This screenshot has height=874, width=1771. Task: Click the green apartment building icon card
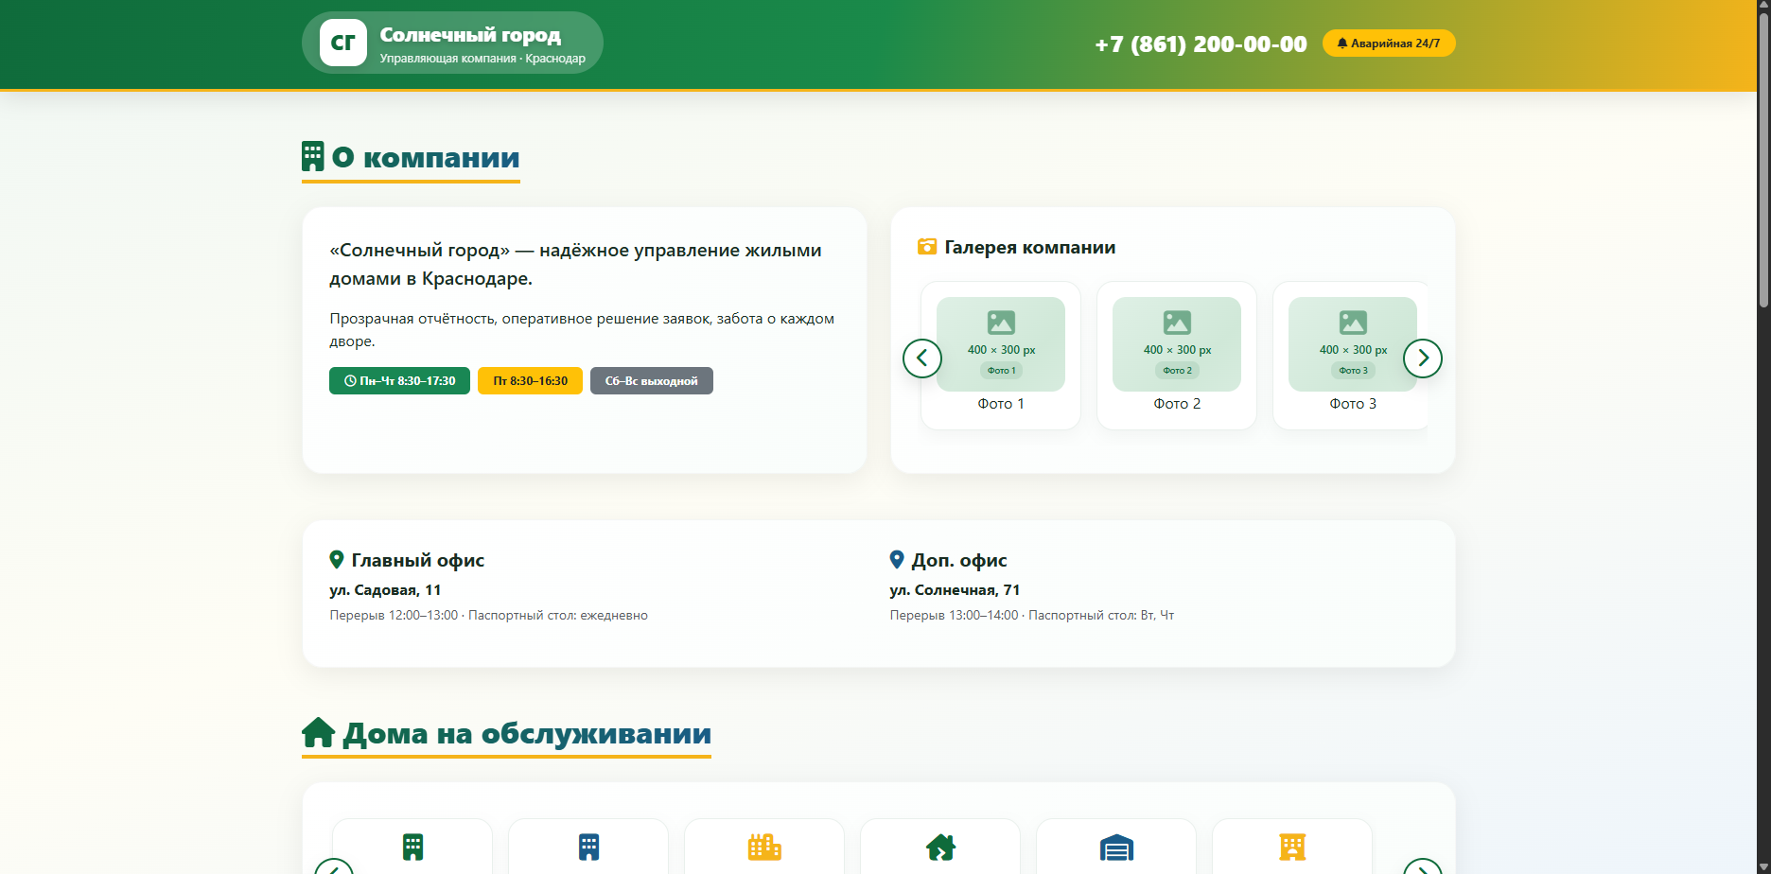(412, 847)
